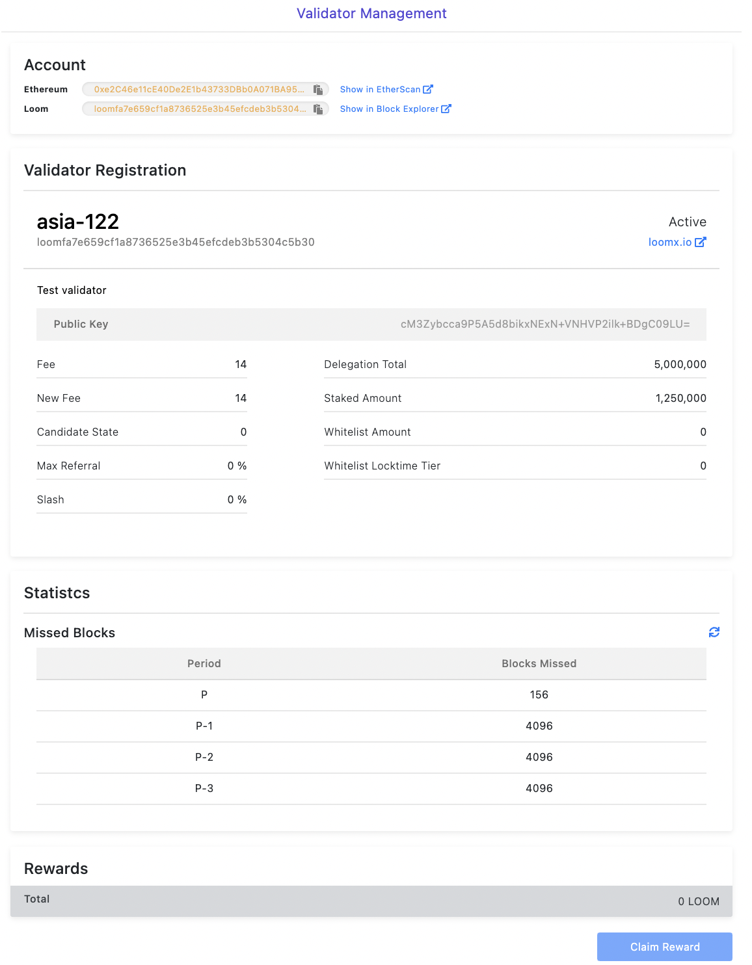This screenshot has width=752, height=965.
Task: Open EtherScan via its external link icon
Action: tap(428, 88)
